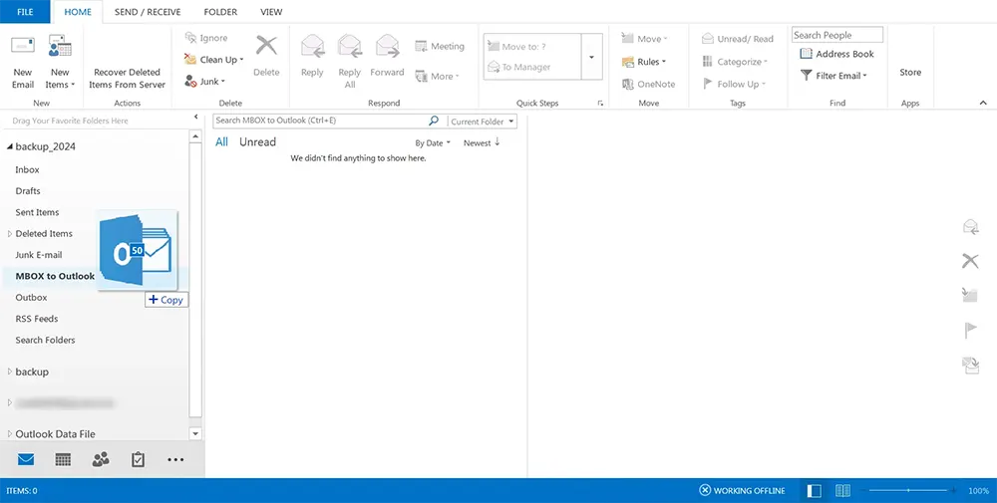Click the ribbon Delete icon
Viewport: 997px width, 503px height.
pos(266,46)
